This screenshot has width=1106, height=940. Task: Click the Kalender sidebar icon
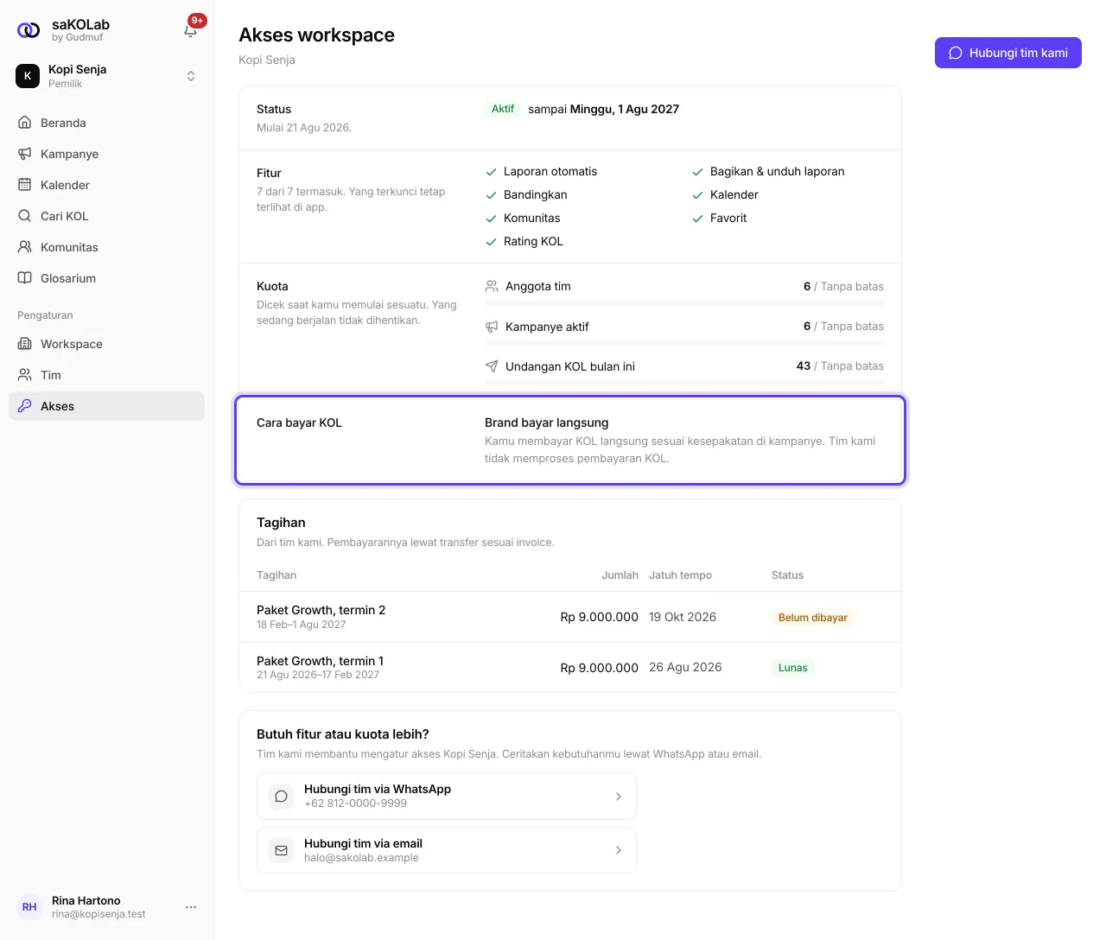click(25, 185)
